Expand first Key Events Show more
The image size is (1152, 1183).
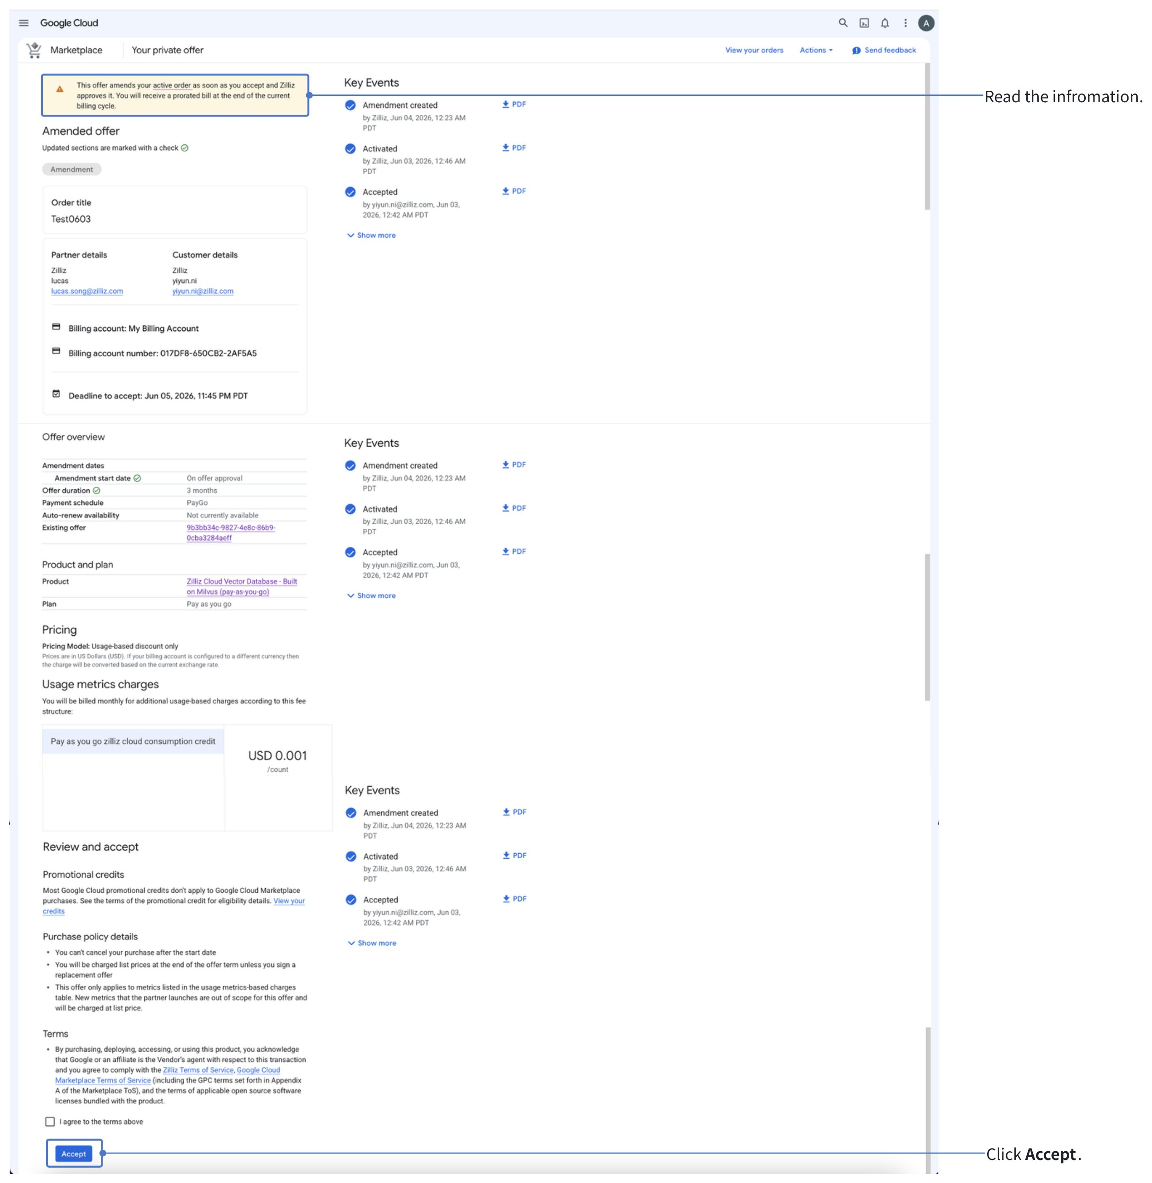coord(371,235)
